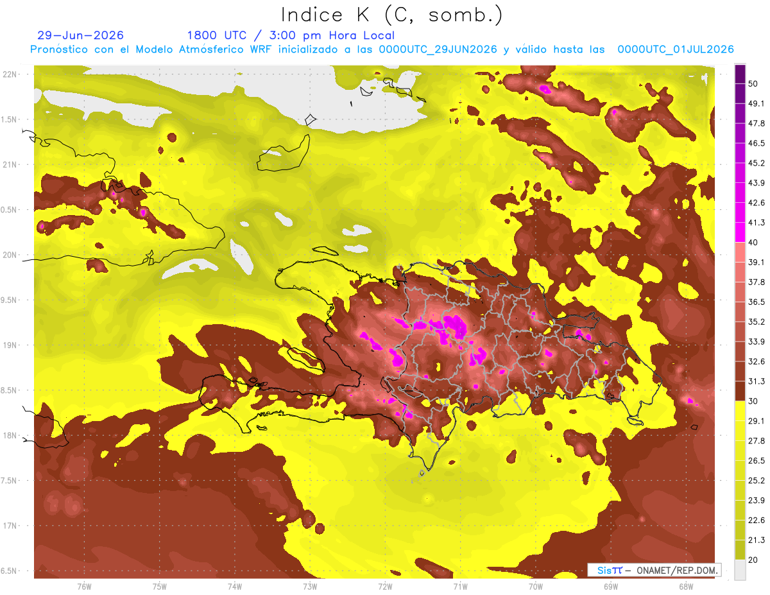
Task: Click the "20N" latitude label
Action: [x=10, y=255]
